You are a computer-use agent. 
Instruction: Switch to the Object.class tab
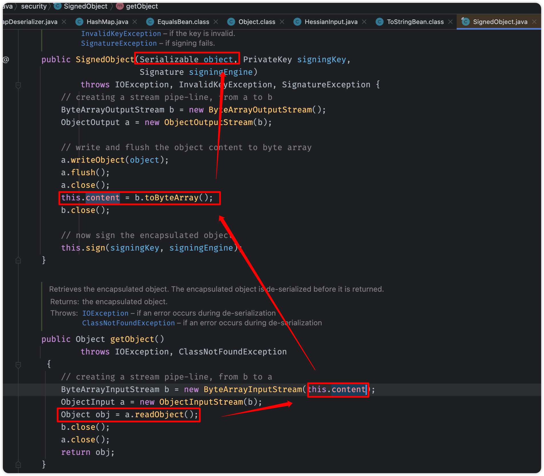(257, 22)
